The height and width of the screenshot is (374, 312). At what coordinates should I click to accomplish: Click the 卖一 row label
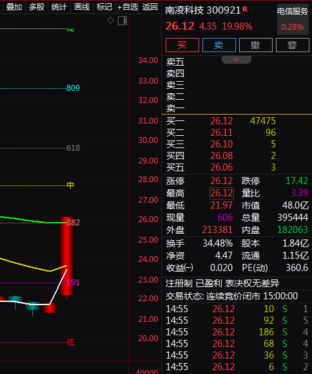[x=175, y=109]
